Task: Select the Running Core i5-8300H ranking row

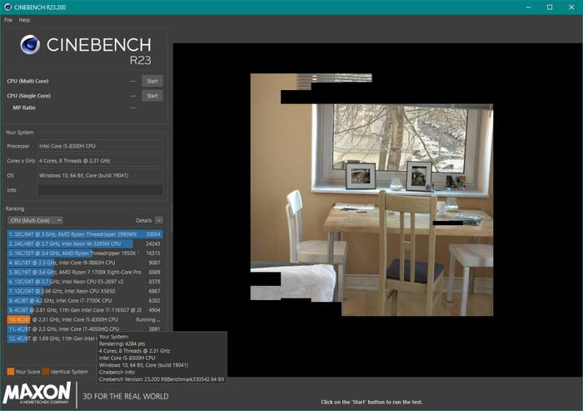Action: point(85,319)
